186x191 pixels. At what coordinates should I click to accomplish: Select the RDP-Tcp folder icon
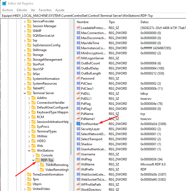tap(38, 160)
